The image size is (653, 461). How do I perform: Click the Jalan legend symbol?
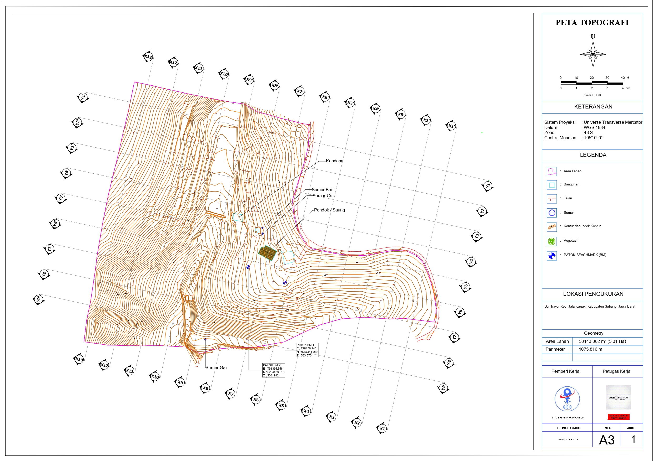pyautogui.click(x=552, y=199)
